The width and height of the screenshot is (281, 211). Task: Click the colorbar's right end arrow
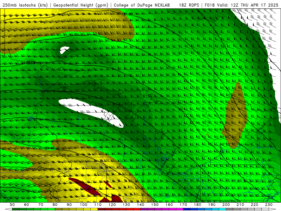(273, 209)
